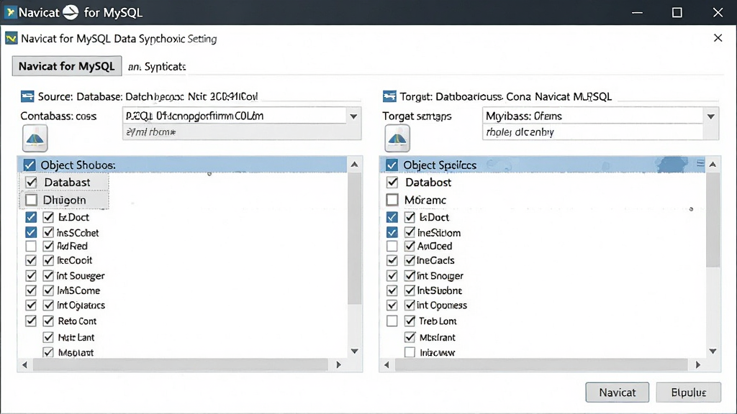Select the int Opomess row in target list
The height and width of the screenshot is (414, 737).
tap(442, 305)
